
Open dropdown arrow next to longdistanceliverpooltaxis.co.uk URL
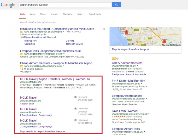64,54
